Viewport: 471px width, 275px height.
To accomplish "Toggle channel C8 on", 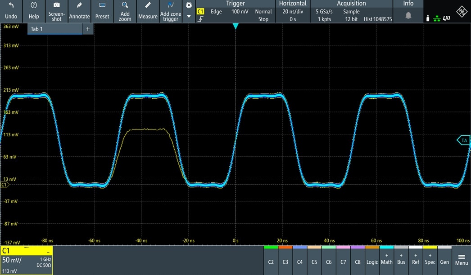I will point(358,259).
